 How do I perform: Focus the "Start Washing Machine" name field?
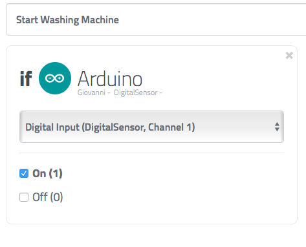point(156,19)
